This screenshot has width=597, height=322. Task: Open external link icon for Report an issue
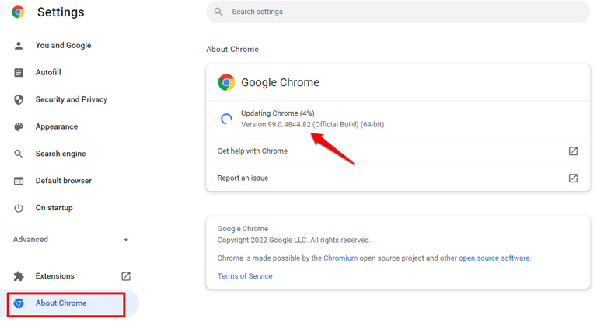pyautogui.click(x=573, y=178)
